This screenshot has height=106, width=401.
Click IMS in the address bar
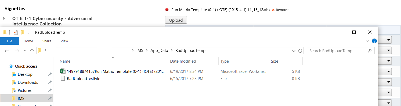tap(140, 51)
